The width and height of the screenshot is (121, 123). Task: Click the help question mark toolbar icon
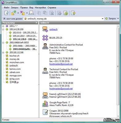[73, 13]
